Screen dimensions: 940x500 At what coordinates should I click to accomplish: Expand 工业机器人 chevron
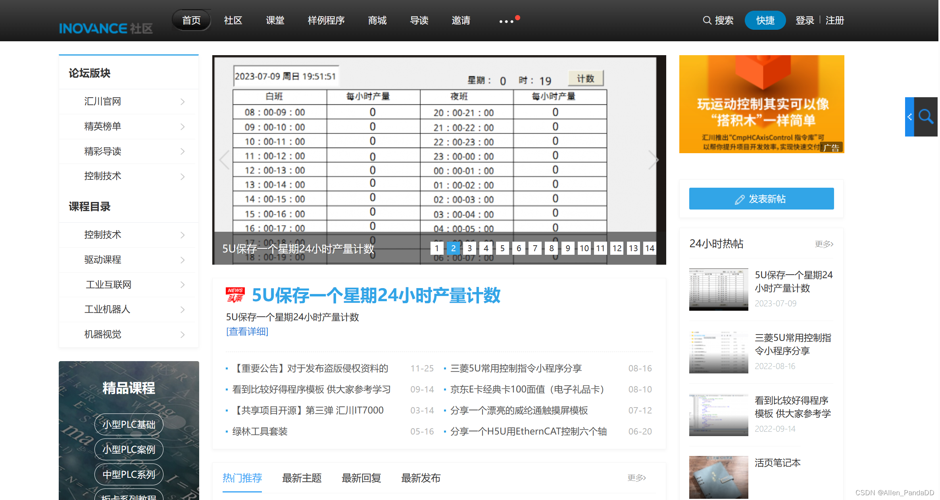pos(183,310)
